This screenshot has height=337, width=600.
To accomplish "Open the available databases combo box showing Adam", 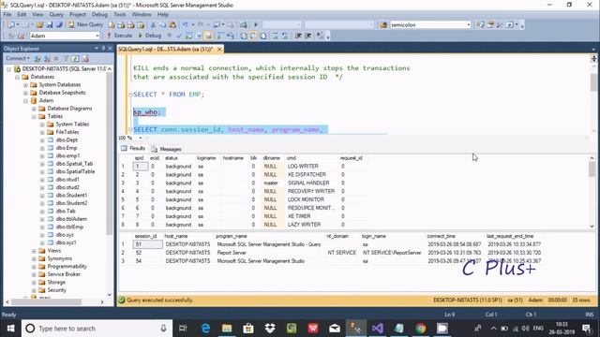I will (x=65, y=36).
